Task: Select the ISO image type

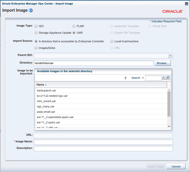Action: pos(36,26)
